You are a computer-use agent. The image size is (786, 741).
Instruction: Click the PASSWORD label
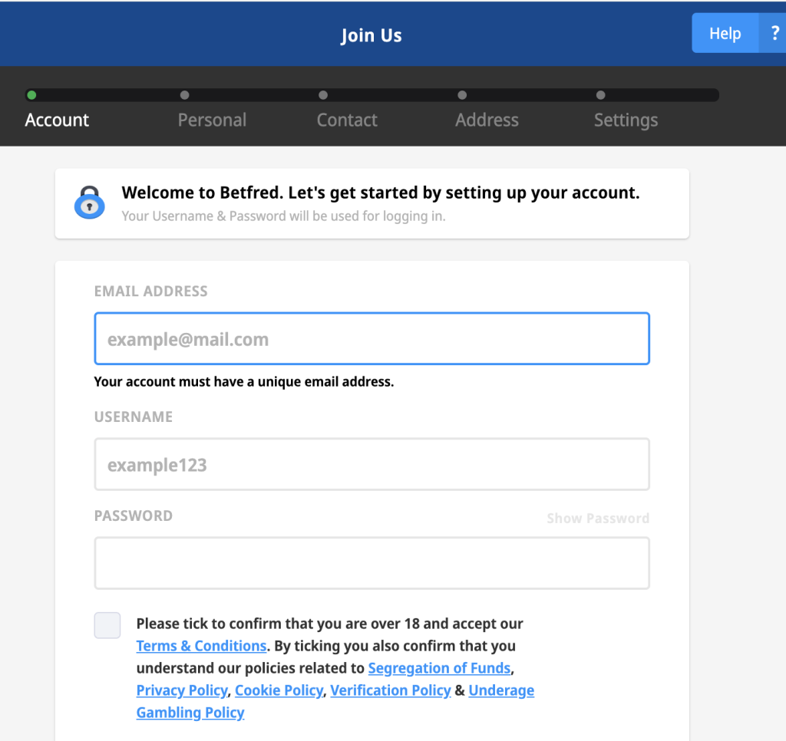[x=134, y=516]
